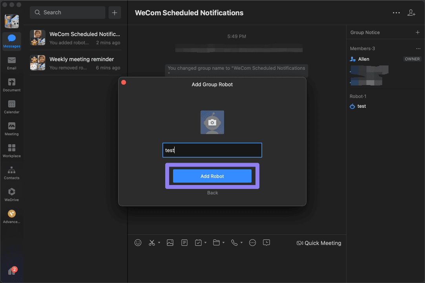Expand the screenshot options dropdown arrow
This screenshot has width=425, height=283.
point(159,243)
